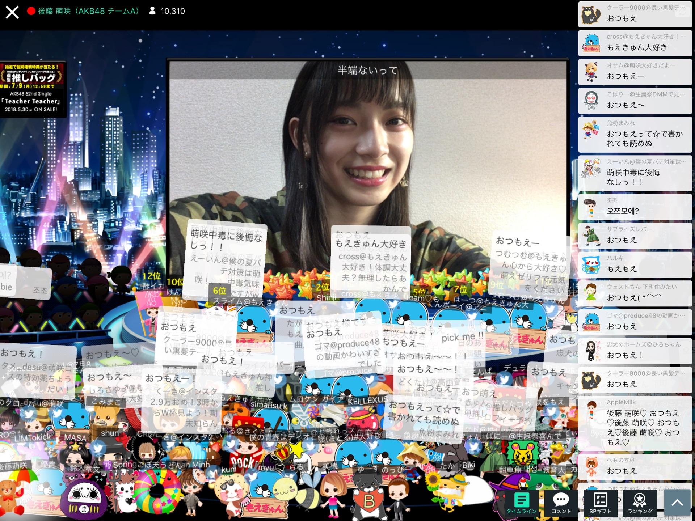Tap ウェストさん 下町住みたい avatar in the comment list
Image resolution: width=695 pixels, height=521 pixels.
coord(591,293)
